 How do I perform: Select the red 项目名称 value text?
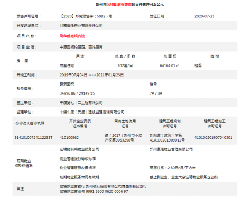coord(72,36)
